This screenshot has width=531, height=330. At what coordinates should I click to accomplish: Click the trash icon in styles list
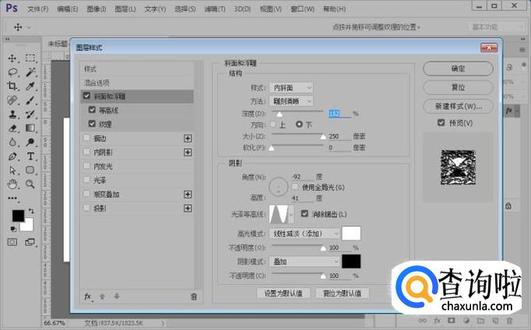(x=193, y=297)
